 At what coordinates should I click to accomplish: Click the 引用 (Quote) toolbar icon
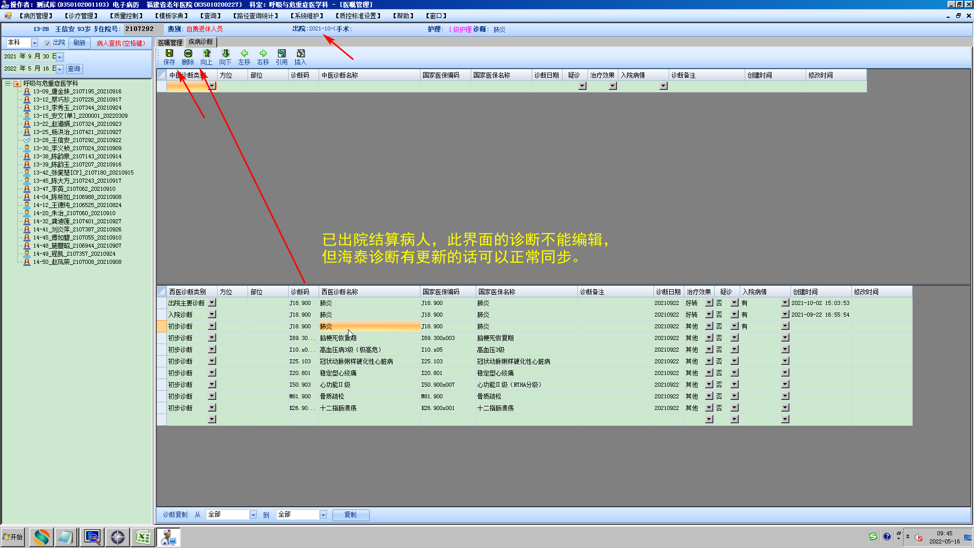(282, 54)
